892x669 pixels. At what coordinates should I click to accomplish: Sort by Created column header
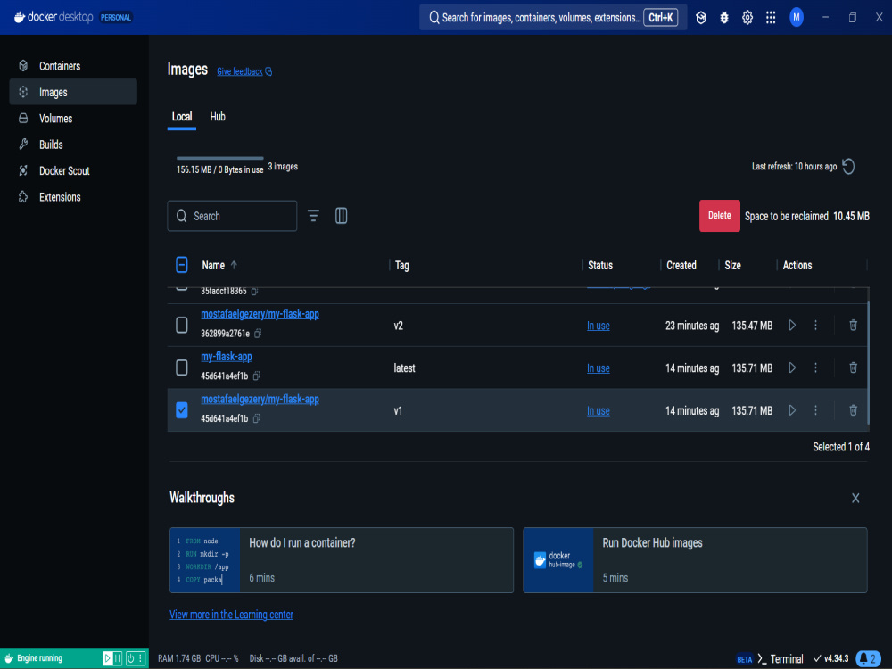point(681,265)
